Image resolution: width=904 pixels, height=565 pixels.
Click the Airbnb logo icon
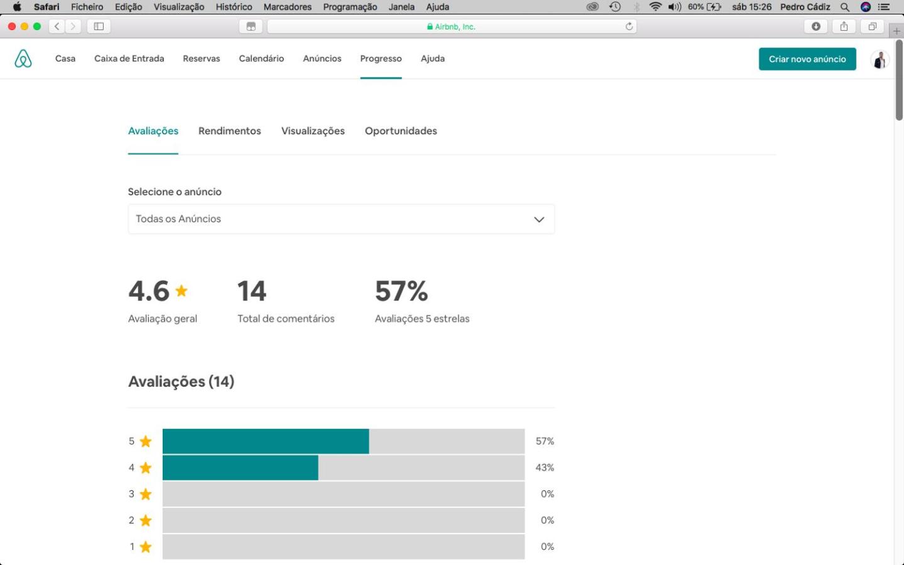(23, 58)
